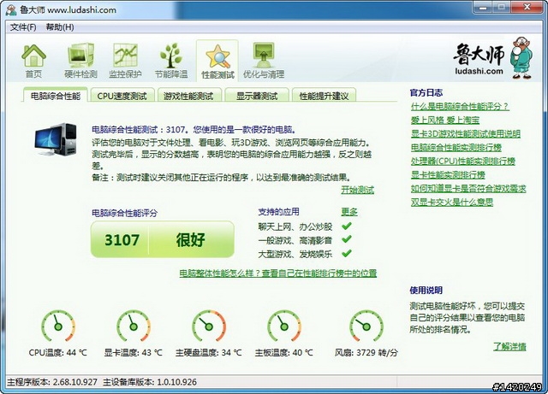This screenshot has height=394, width=548.
Task: Open 如何知道显卡是否符合游戏需求 link
Action: (468, 188)
